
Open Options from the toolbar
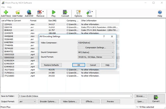(x=78, y=14)
